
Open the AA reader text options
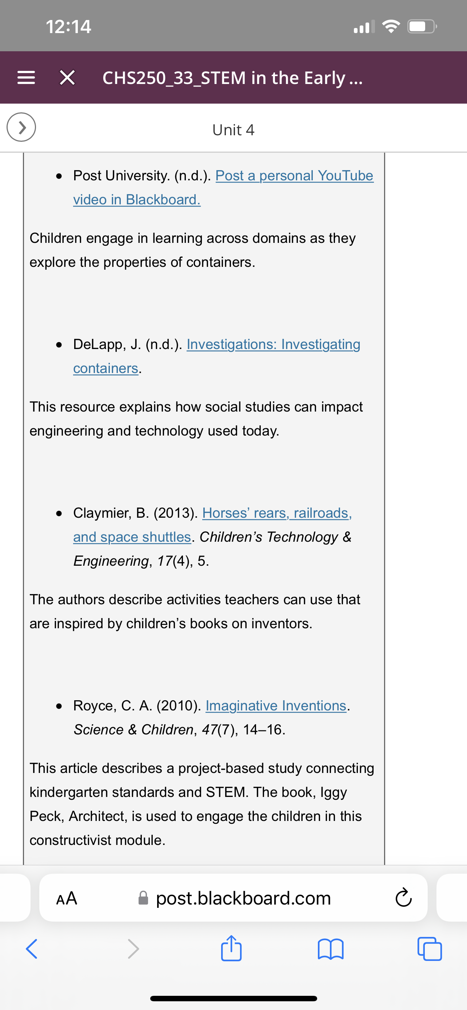coord(67,898)
